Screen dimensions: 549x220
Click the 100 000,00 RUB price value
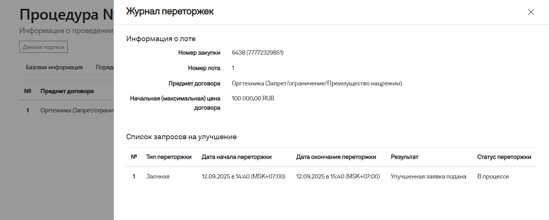(x=253, y=98)
